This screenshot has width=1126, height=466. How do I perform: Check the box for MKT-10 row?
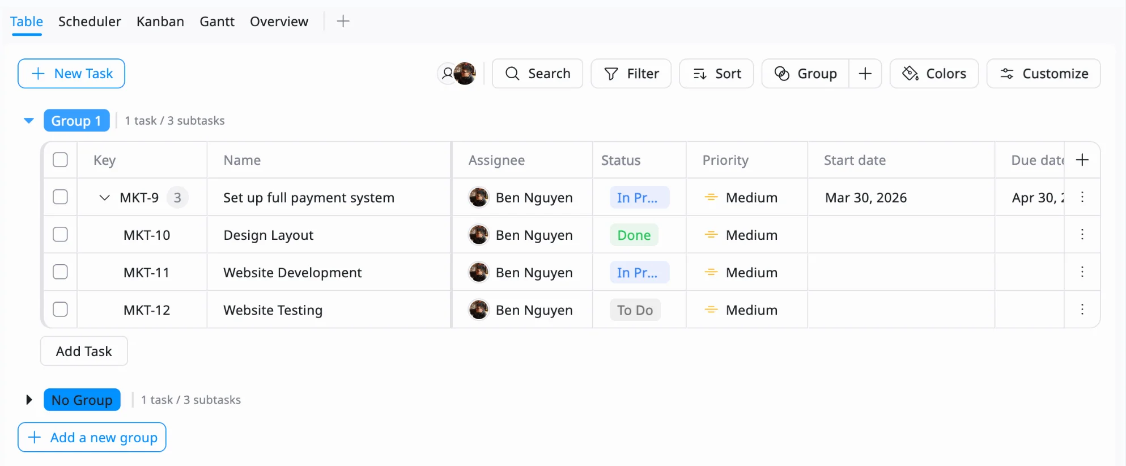click(x=60, y=235)
